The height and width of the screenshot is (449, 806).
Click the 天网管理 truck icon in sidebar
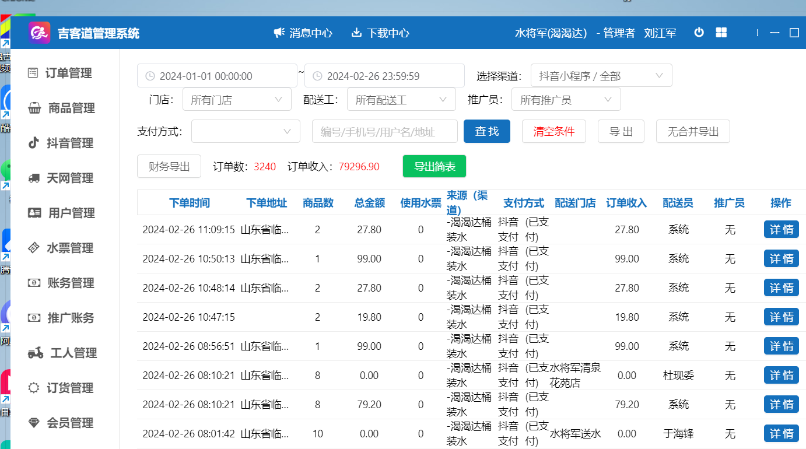tap(34, 178)
